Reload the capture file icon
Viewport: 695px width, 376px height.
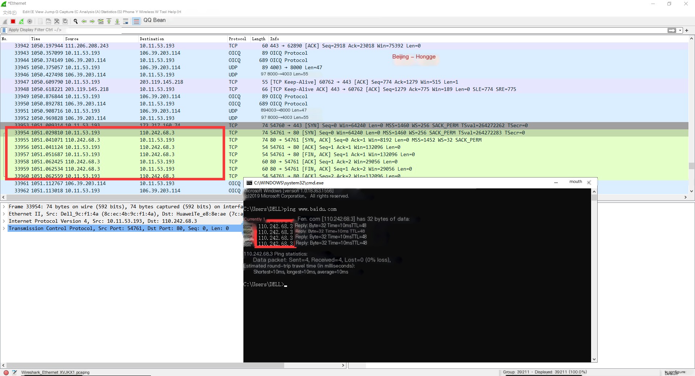(65, 21)
